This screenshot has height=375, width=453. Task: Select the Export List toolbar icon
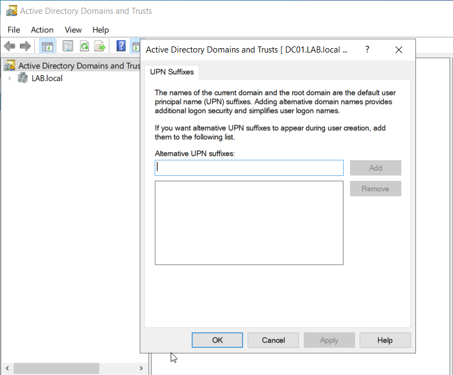(100, 46)
